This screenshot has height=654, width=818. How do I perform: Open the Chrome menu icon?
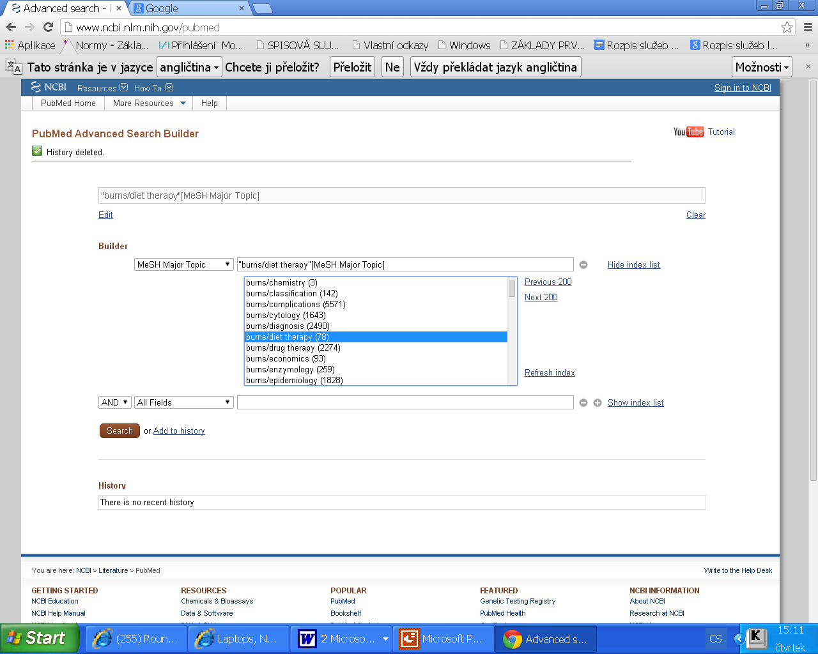pyautogui.click(x=808, y=27)
